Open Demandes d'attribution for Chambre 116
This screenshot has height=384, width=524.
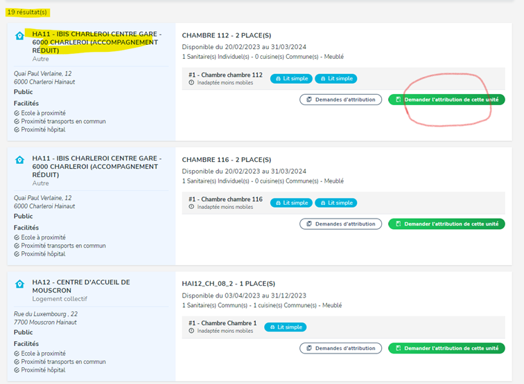pyautogui.click(x=340, y=224)
